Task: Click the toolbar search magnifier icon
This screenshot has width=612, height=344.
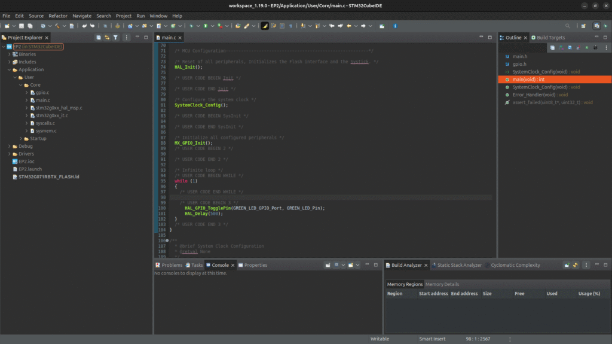Action: tap(568, 26)
